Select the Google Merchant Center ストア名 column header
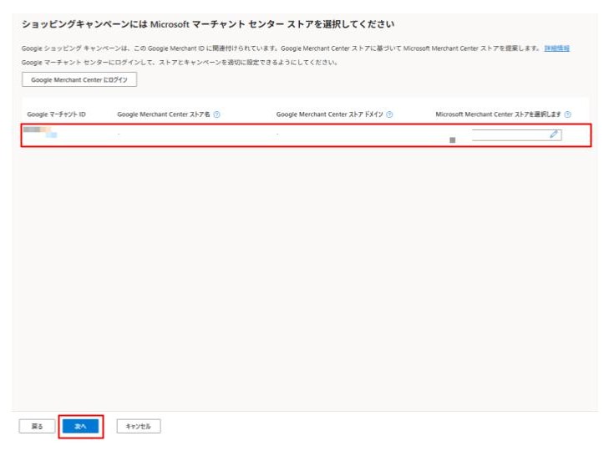This screenshot has width=614, height=451. [x=164, y=114]
